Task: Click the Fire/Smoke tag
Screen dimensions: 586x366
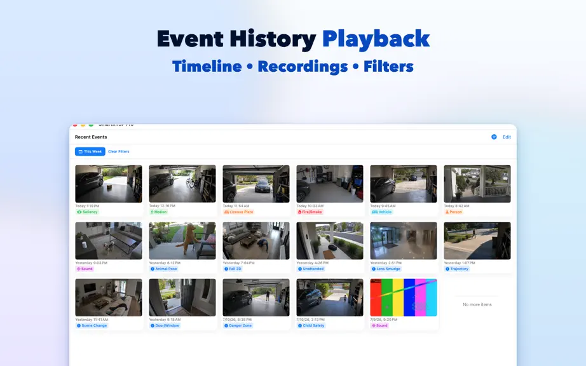Action: [310, 212]
